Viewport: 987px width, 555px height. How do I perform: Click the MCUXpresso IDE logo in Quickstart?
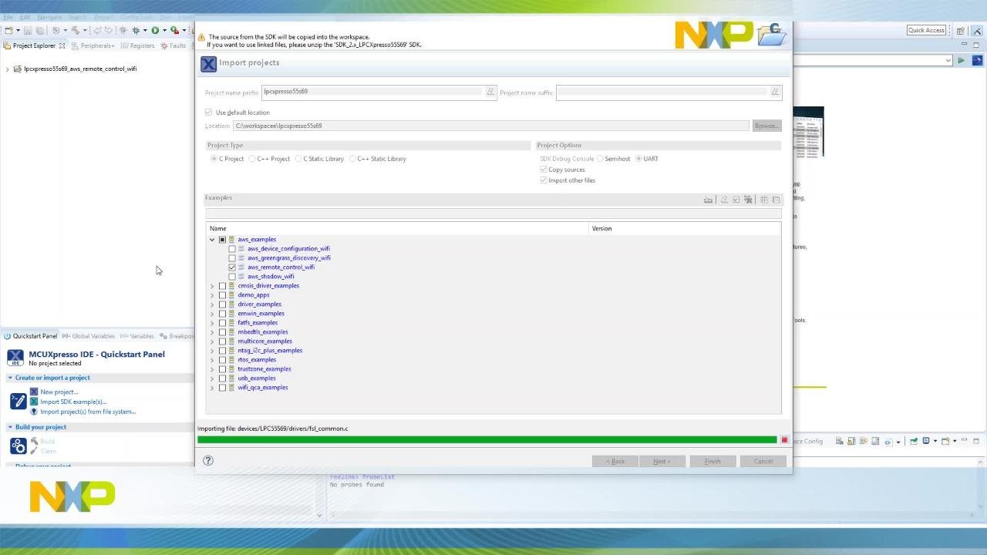(x=15, y=358)
